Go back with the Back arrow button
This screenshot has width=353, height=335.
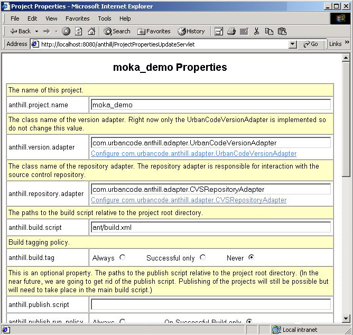pos(20,31)
